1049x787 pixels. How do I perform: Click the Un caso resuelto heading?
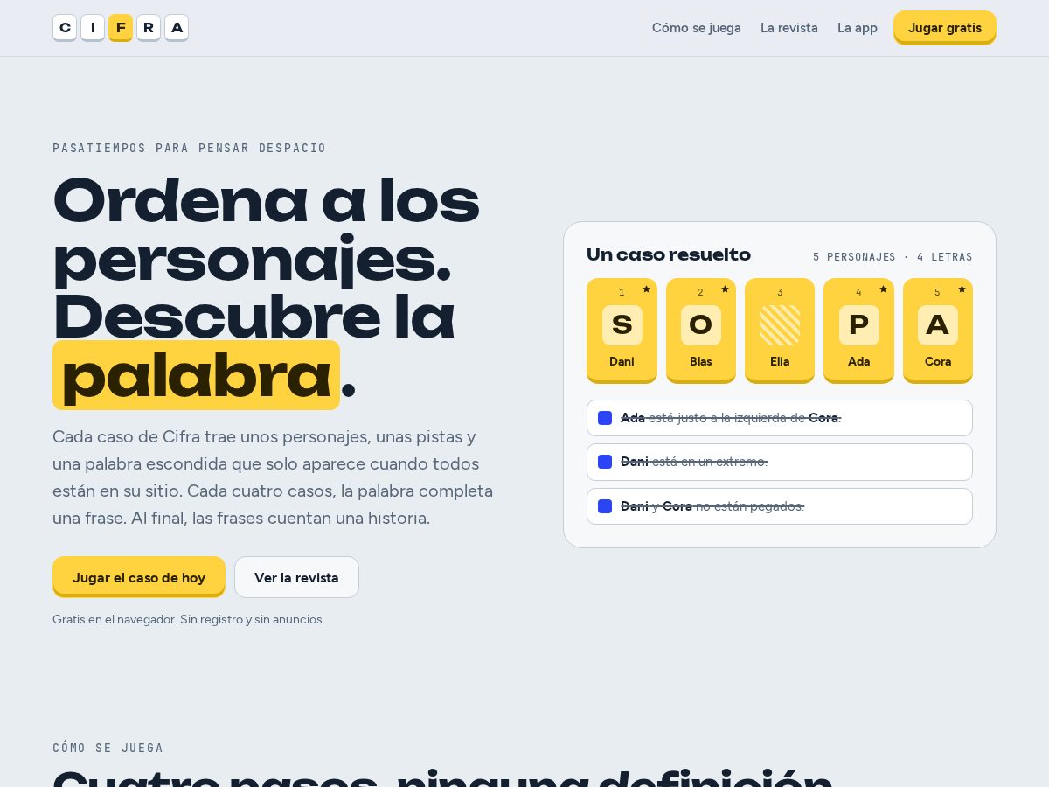[669, 254]
